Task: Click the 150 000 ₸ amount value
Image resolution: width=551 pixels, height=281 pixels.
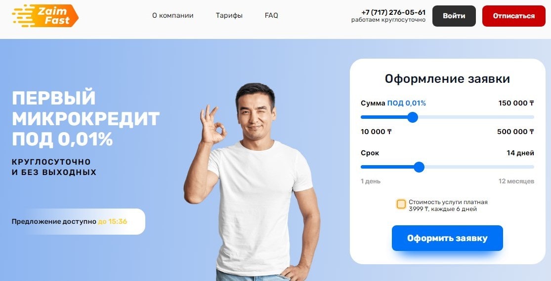Action: (x=516, y=103)
